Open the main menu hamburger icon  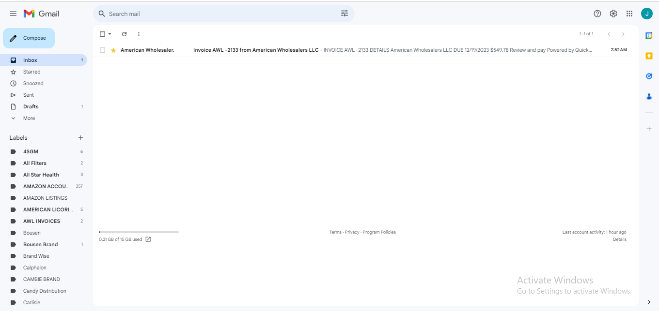[x=13, y=14]
